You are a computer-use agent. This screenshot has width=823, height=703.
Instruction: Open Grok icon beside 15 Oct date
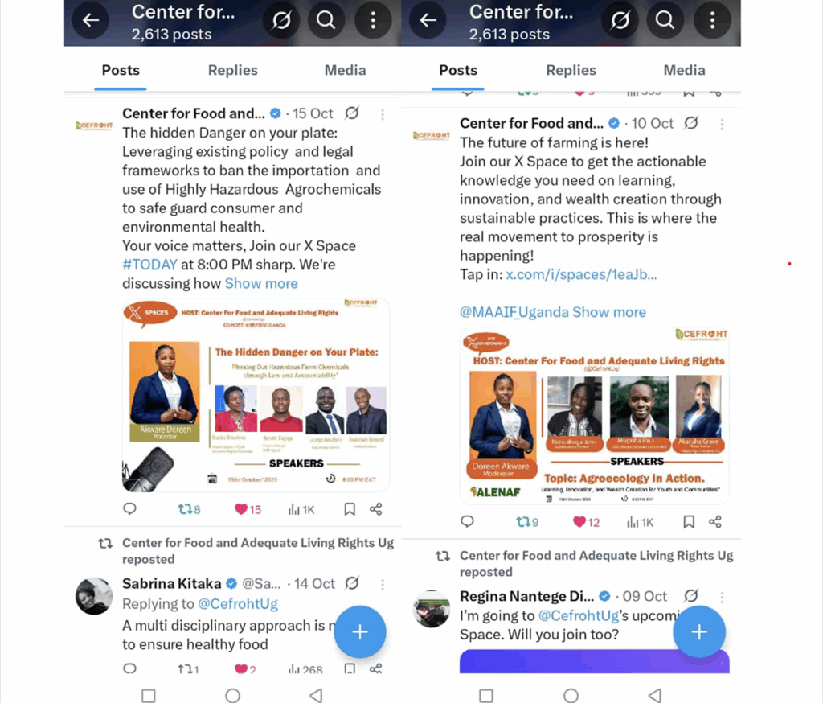coord(352,113)
